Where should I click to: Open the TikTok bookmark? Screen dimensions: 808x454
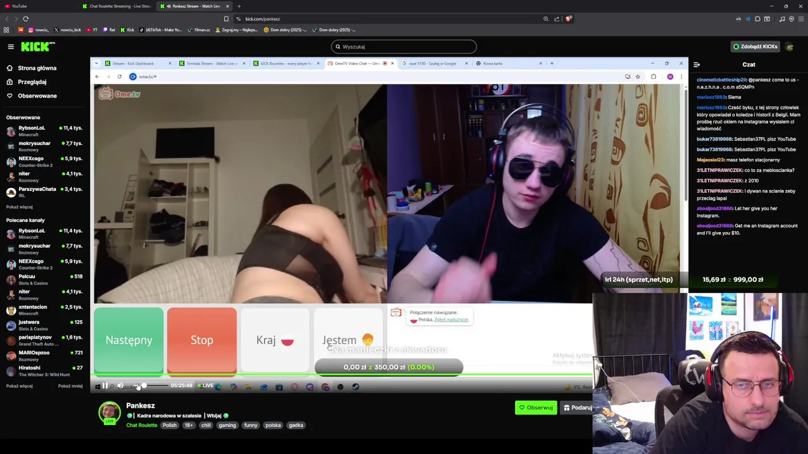click(160, 30)
